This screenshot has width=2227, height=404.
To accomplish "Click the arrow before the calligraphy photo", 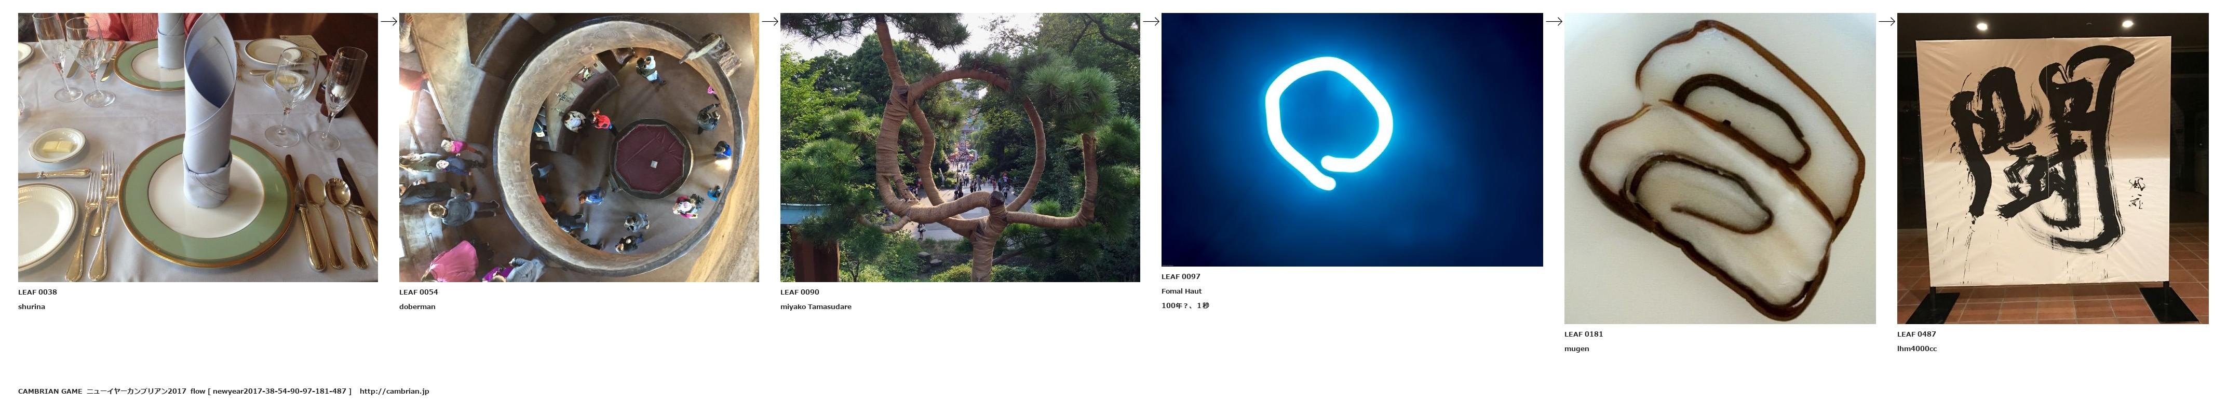I will point(1886,22).
